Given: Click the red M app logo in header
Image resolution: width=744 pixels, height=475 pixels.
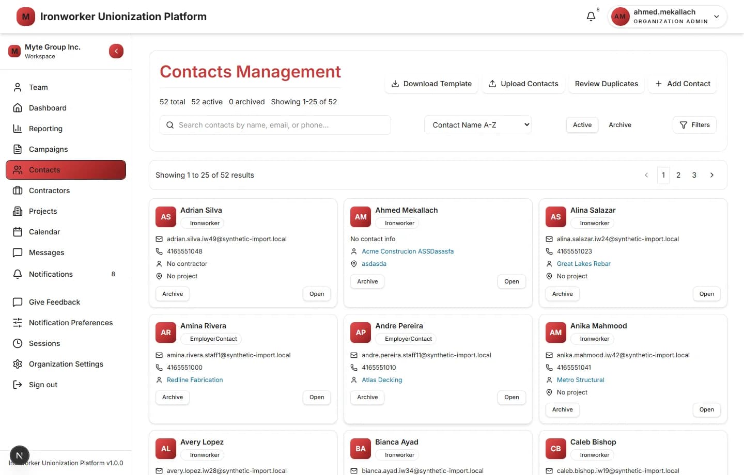Looking at the screenshot, I should point(26,17).
